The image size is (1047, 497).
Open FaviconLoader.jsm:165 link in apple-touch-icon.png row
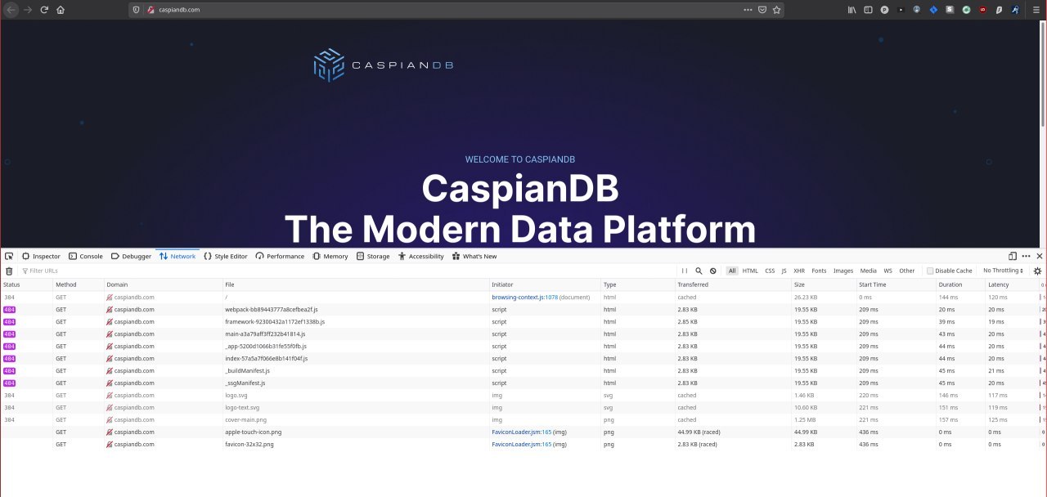pos(522,432)
